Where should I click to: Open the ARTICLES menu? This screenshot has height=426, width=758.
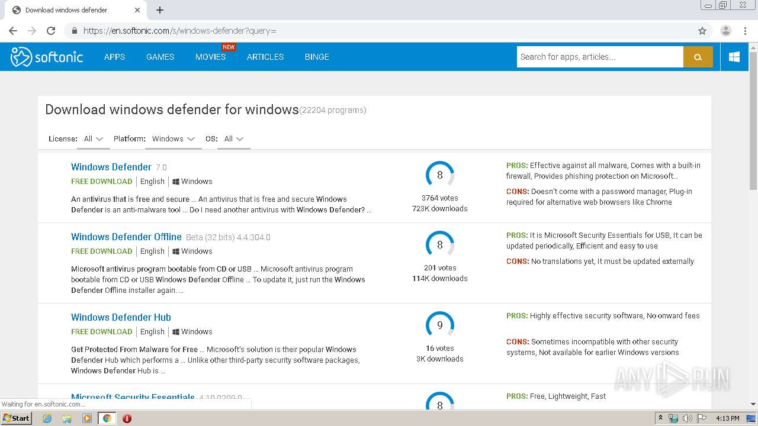click(265, 57)
